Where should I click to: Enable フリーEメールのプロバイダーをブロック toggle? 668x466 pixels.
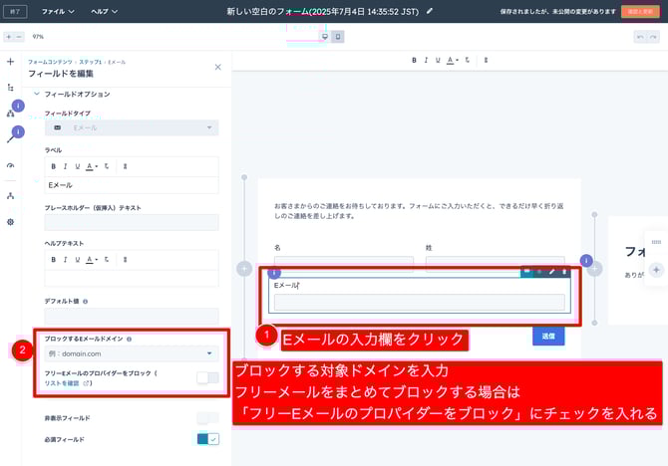pyautogui.click(x=208, y=377)
